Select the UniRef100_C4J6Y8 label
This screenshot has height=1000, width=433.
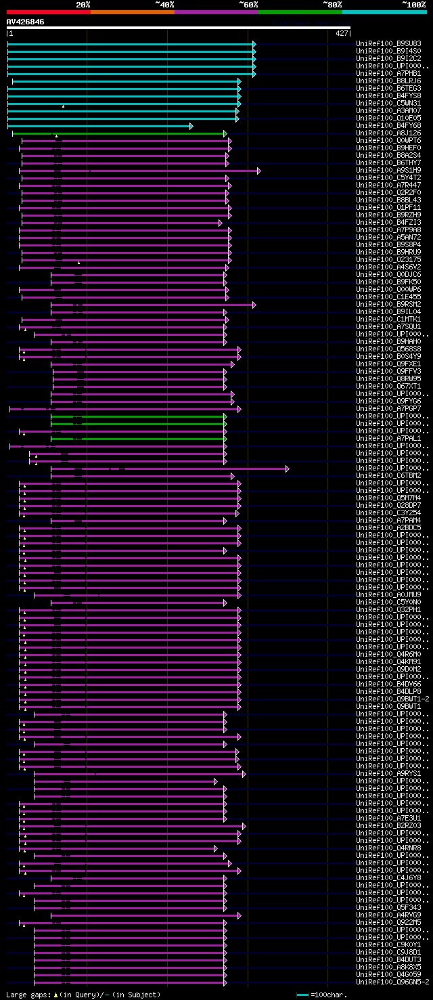coord(388,878)
